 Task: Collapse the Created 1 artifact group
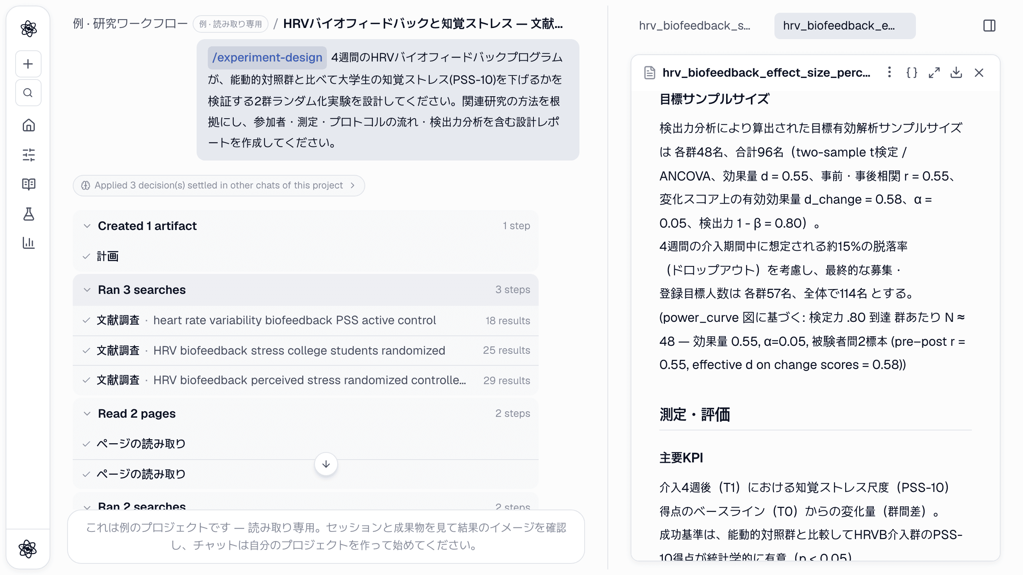point(306,226)
